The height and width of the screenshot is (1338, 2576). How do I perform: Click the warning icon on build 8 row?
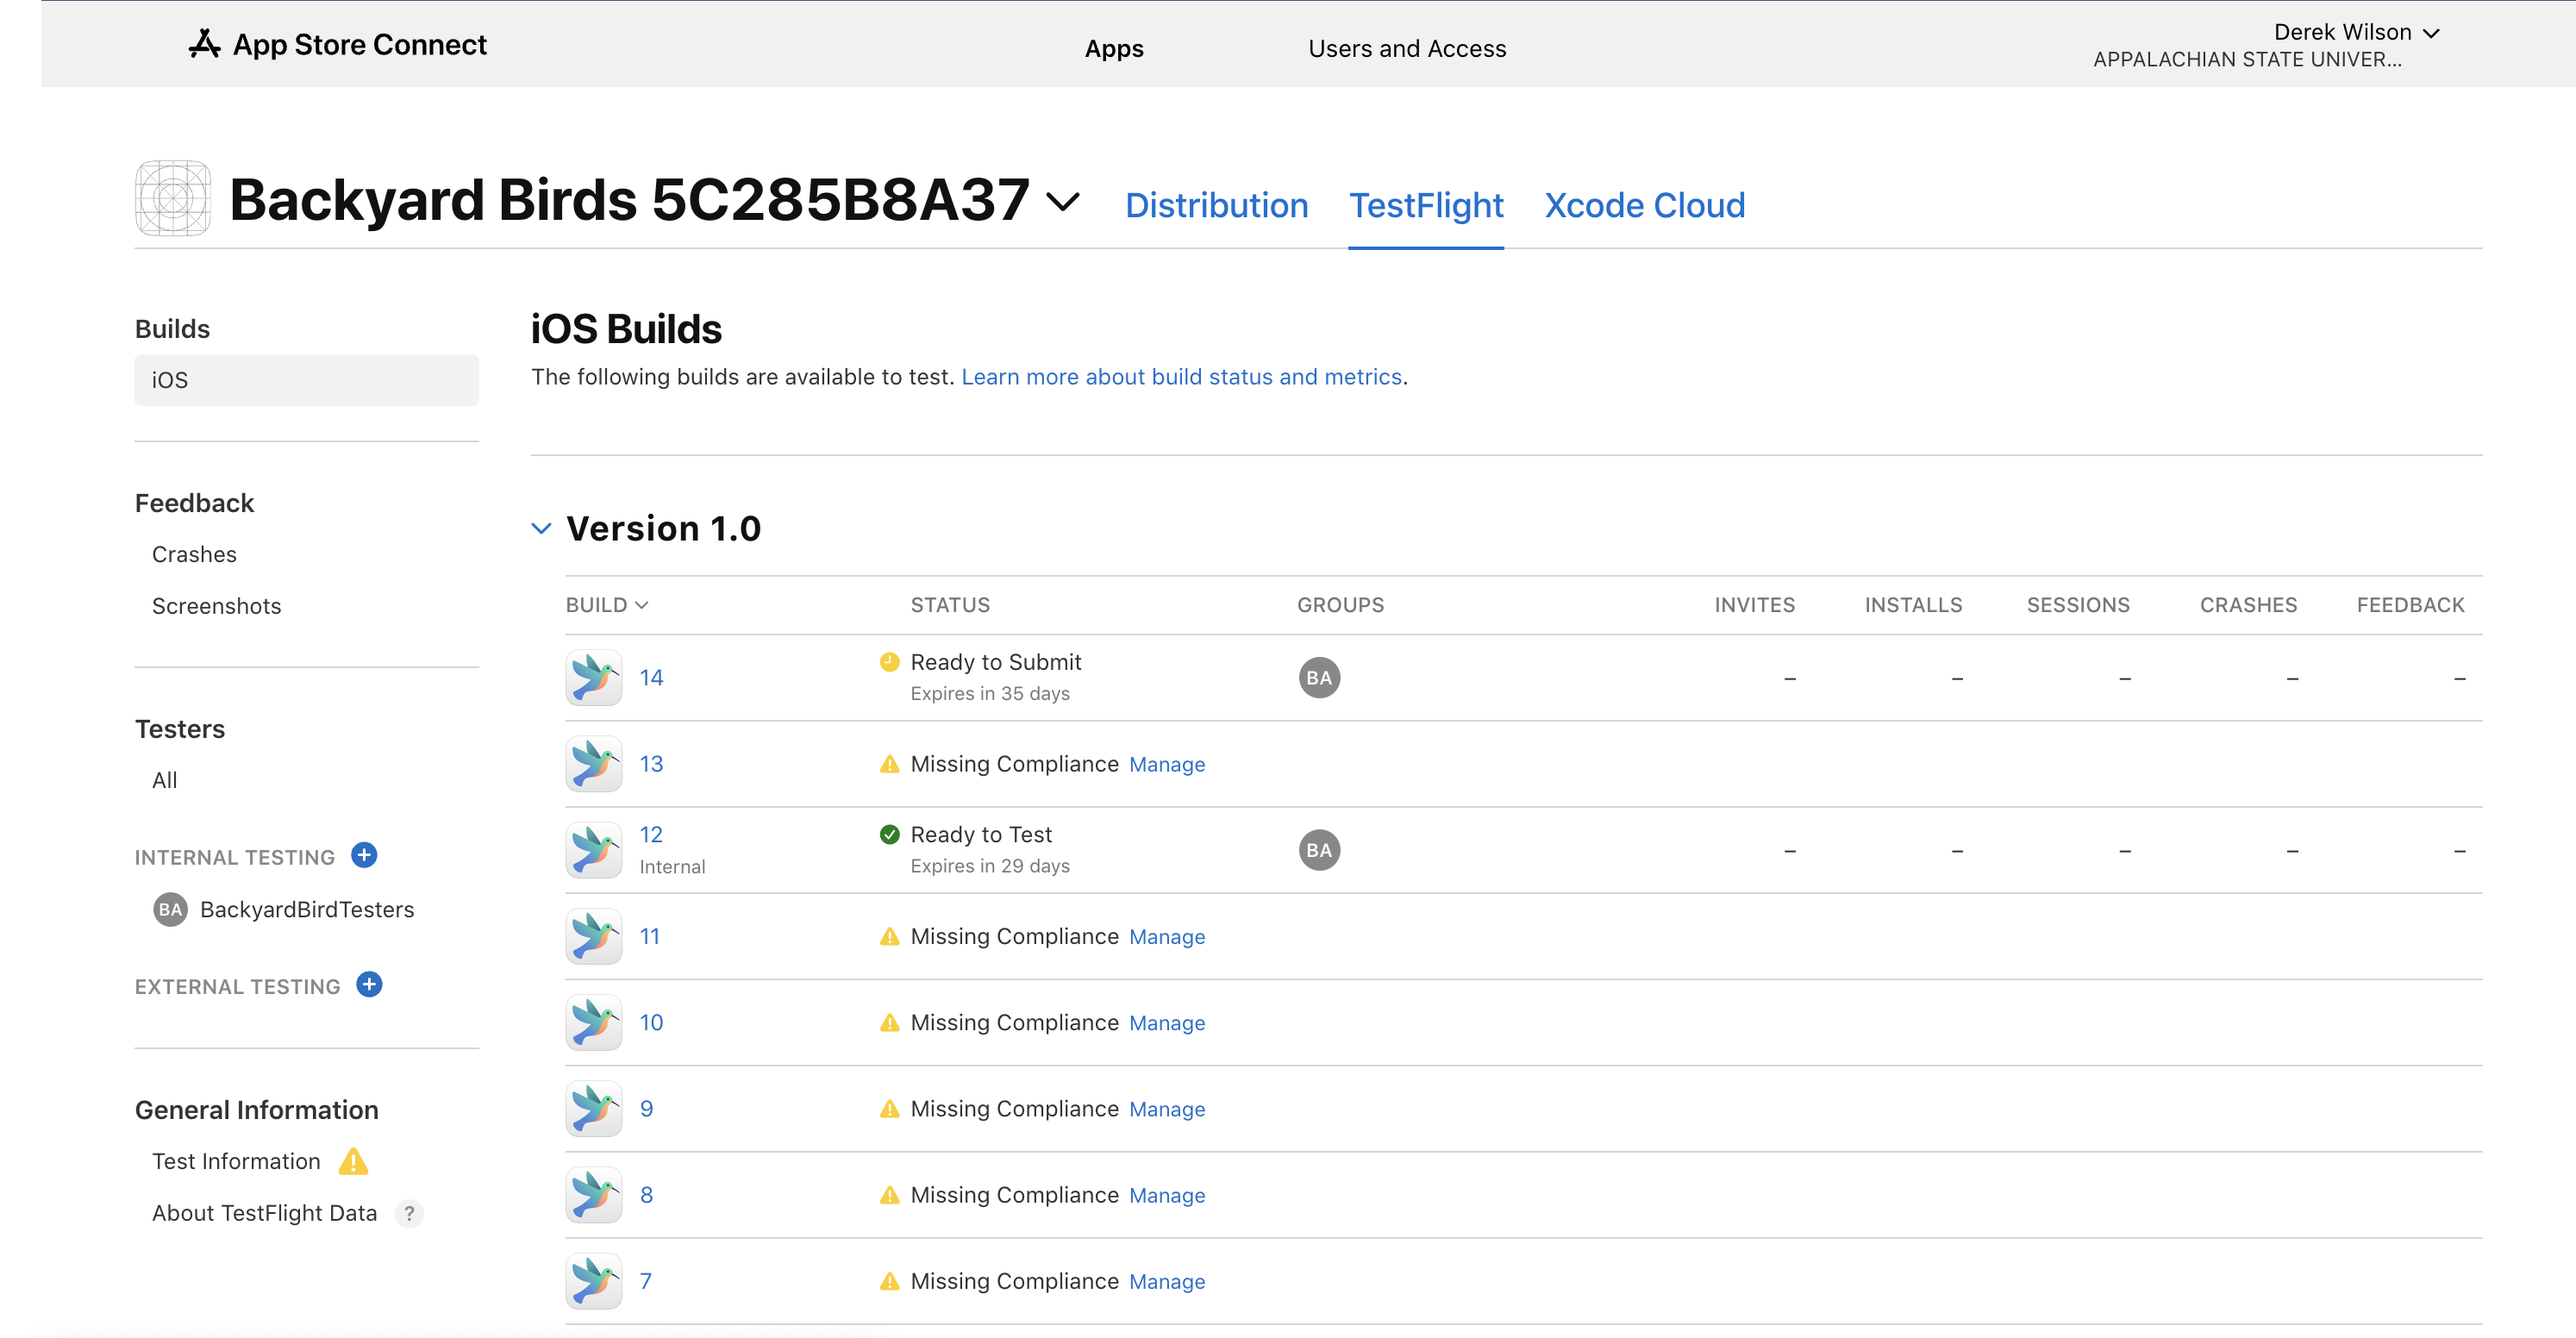(x=889, y=1194)
